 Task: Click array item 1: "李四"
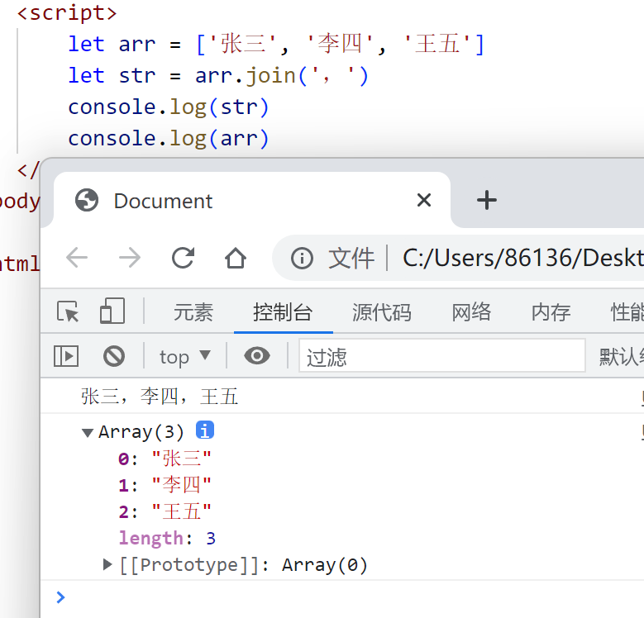point(165,485)
